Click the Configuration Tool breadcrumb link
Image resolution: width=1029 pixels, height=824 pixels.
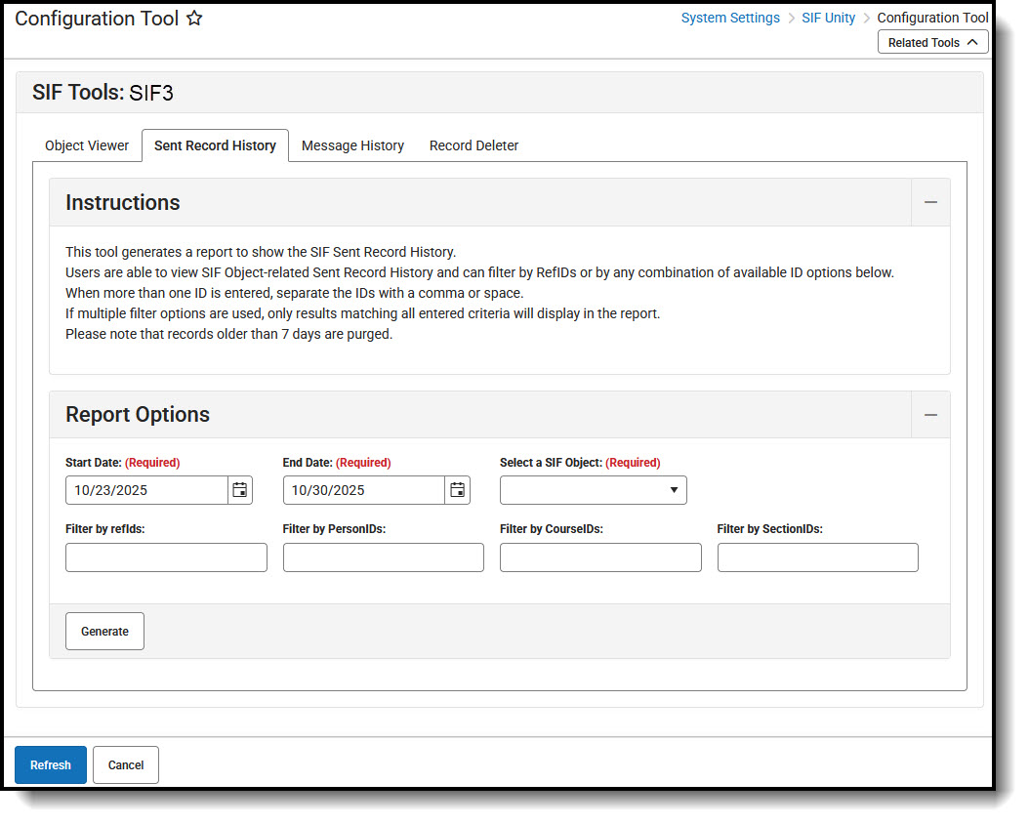932,17
